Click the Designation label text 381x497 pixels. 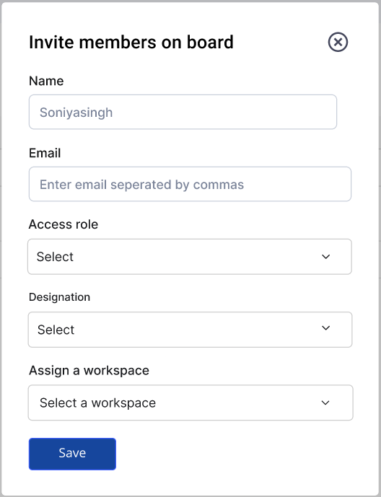click(60, 297)
